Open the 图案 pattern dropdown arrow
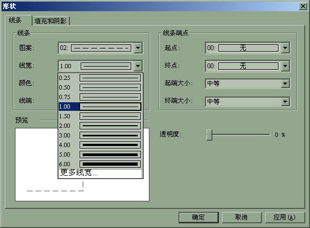This screenshot has height=228, width=310. (138, 48)
